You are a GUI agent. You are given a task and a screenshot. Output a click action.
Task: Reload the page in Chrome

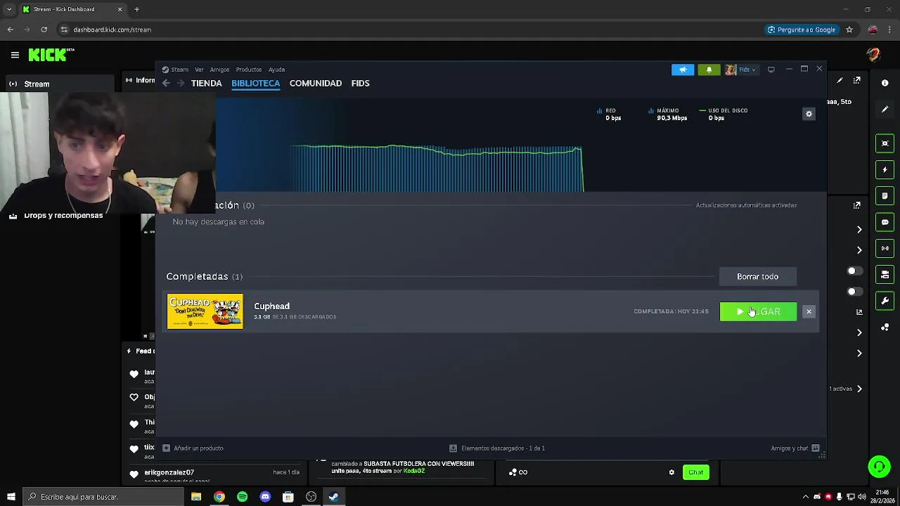pyautogui.click(x=44, y=30)
